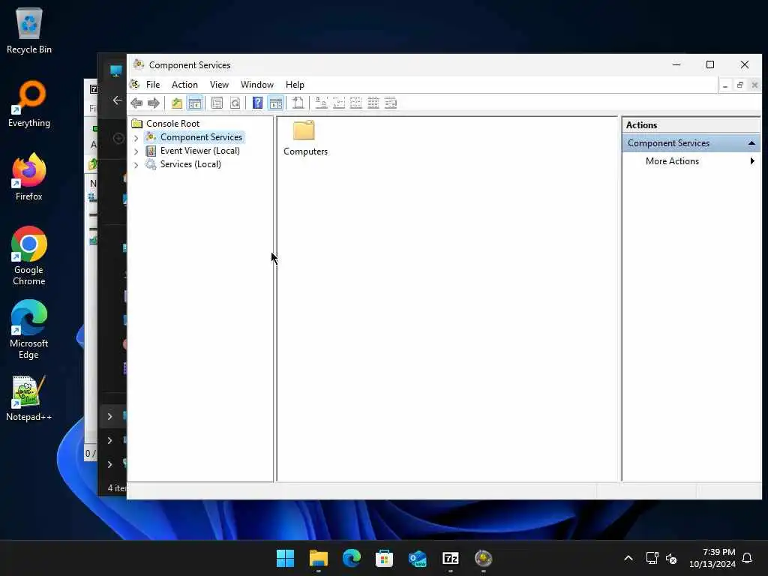Viewport: 768px width, 576px height.
Task: Switch to Detail view in toolbar
Action: (x=373, y=103)
